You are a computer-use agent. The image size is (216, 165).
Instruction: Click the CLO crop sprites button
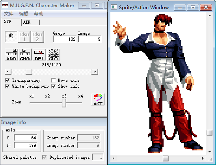(54, 54)
